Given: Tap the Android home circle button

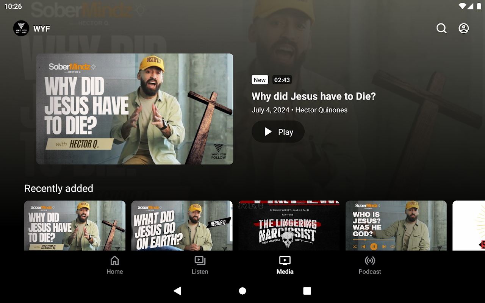Looking at the screenshot, I should [x=242, y=291].
